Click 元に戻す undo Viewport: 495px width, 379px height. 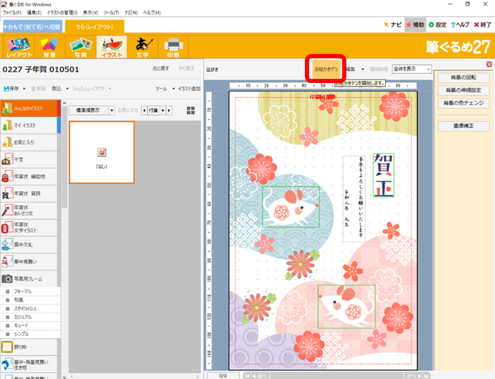[x=160, y=68]
